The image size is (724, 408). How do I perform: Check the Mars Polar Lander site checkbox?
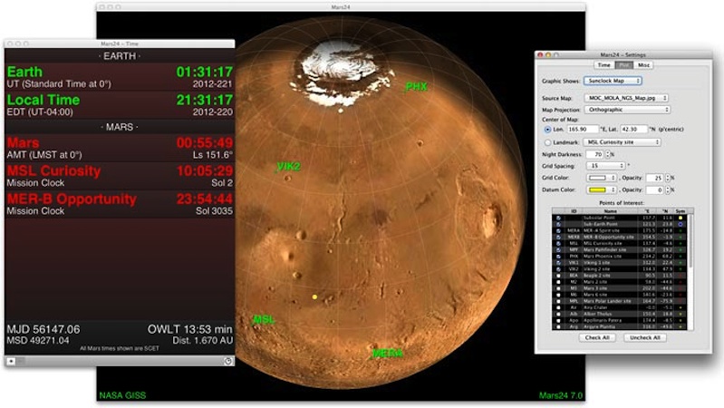[558, 301]
